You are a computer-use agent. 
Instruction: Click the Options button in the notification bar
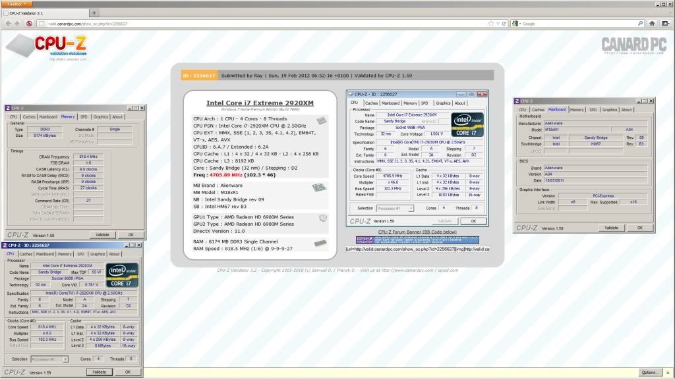pyautogui.click(x=649, y=372)
